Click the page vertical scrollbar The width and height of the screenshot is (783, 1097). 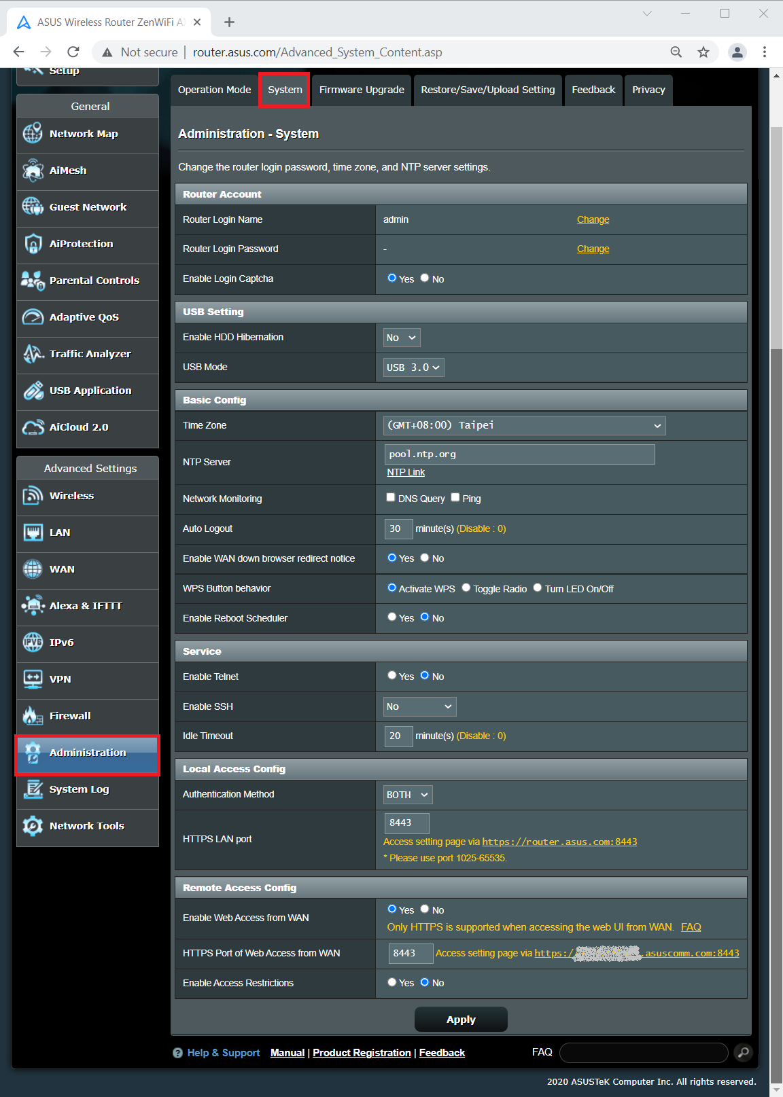pos(776,238)
